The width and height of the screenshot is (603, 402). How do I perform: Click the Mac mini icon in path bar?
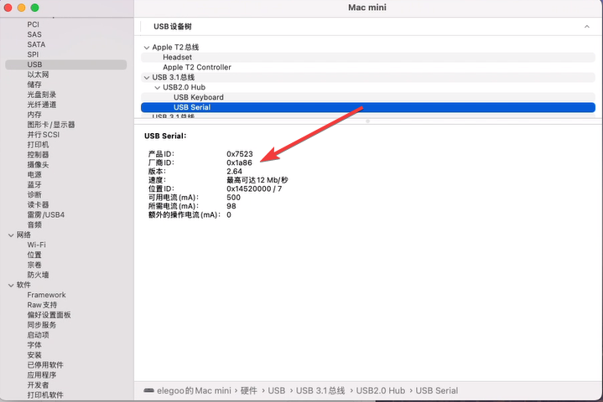click(148, 390)
